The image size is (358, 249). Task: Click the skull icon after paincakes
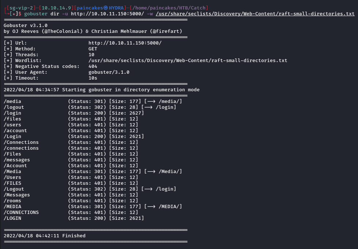[106, 8]
